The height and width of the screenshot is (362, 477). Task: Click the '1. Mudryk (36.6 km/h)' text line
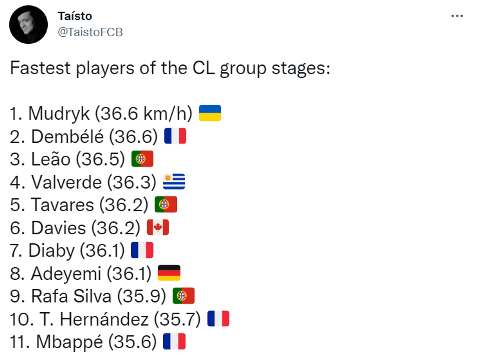click(101, 114)
